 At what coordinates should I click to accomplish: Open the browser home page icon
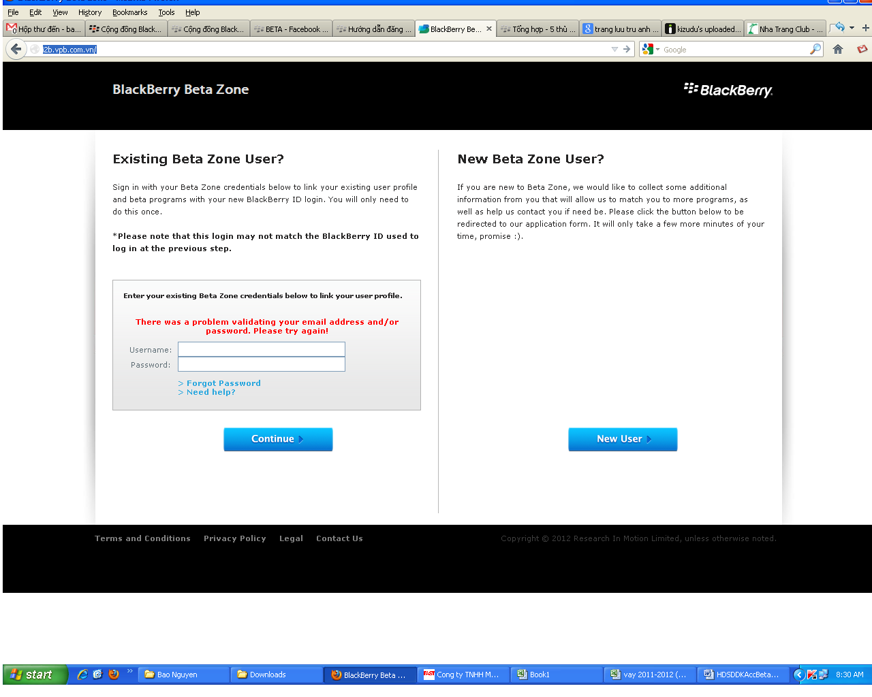(838, 49)
